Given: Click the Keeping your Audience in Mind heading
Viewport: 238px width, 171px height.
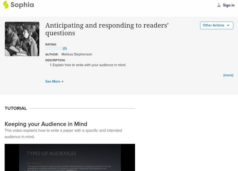Looking at the screenshot, I should coord(46,124).
